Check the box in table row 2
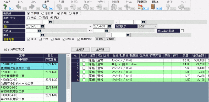 (84, 64)
